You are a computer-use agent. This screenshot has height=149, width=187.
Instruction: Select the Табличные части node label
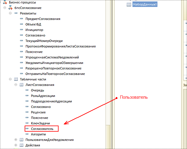[x=33, y=79]
